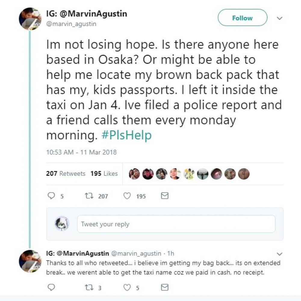Expand the follow-up tweet's chevron menu
Image resolution: width=301 pixels, height=301 pixels.
click(x=280, y=254)
